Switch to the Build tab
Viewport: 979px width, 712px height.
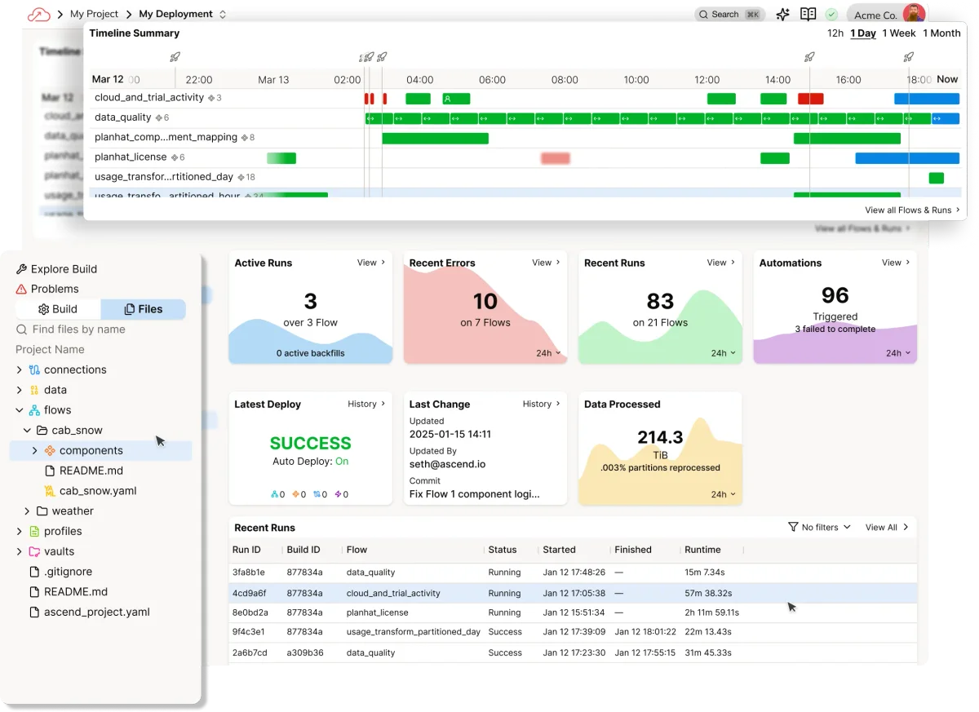tap(56, 309)
